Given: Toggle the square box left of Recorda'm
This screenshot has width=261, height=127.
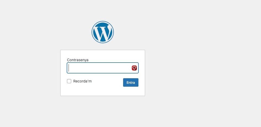Looking at the screenshot, I should (x=69, y=81).
